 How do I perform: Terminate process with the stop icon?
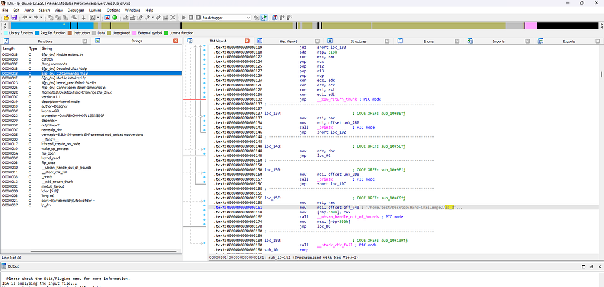(198, 18)
